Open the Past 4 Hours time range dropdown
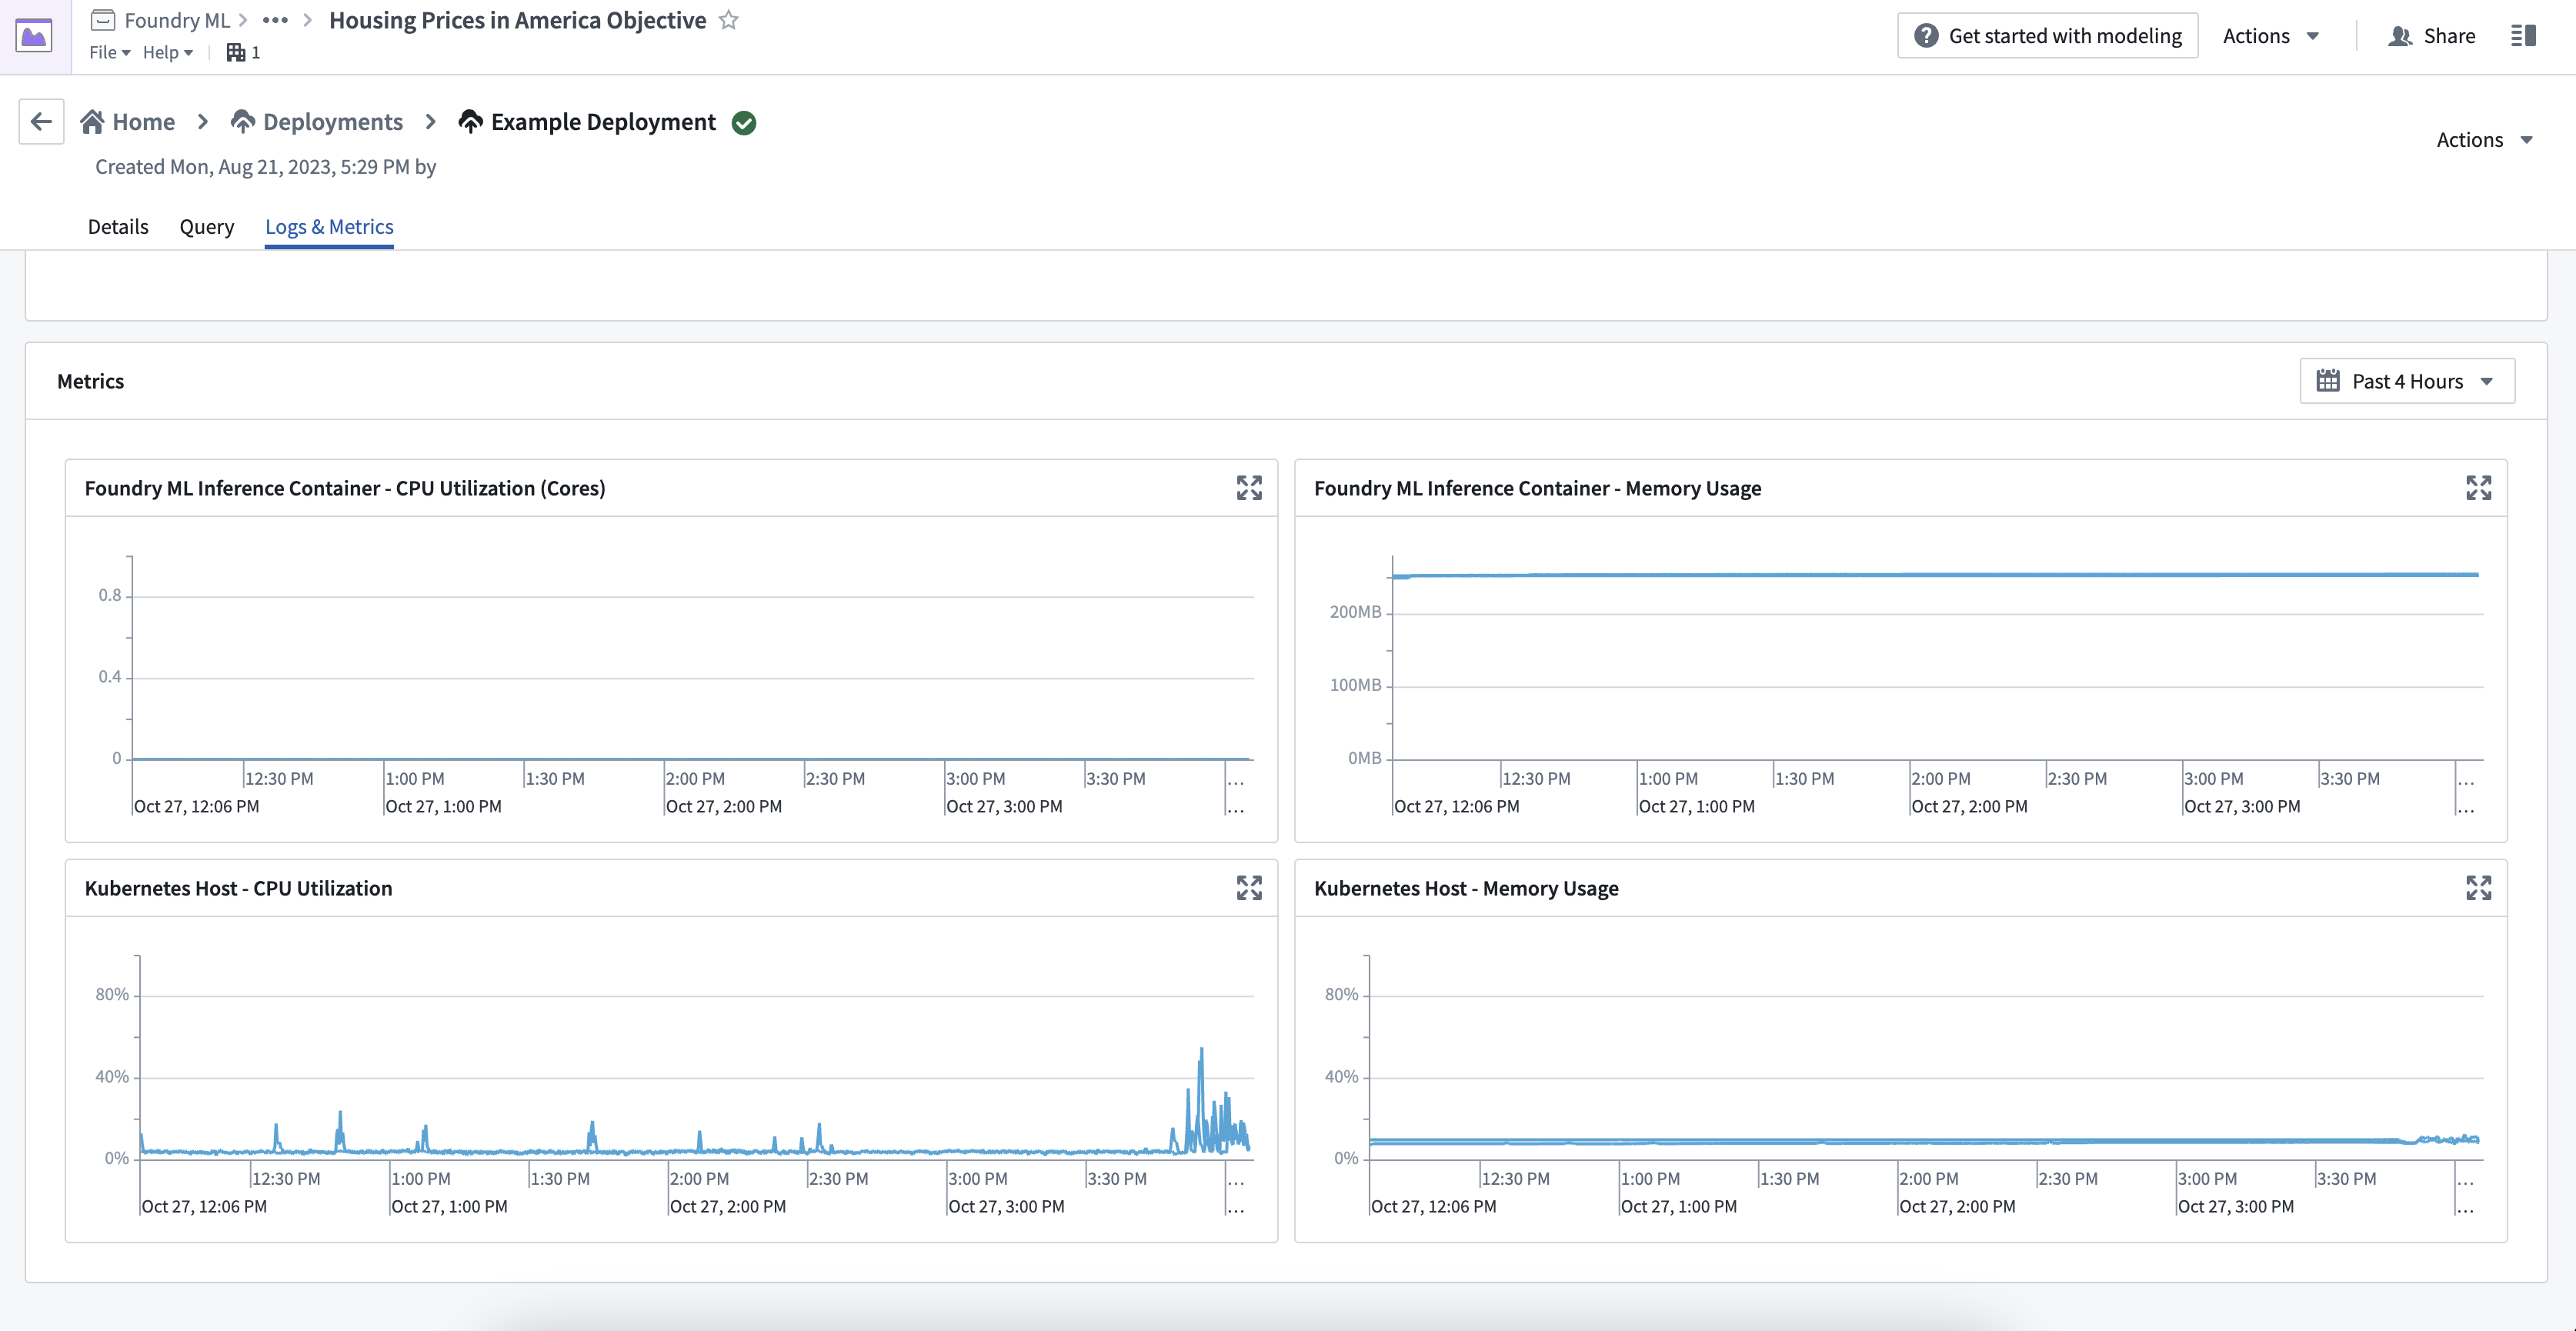The image size is (2576, 1331). tap(2407, 381)
